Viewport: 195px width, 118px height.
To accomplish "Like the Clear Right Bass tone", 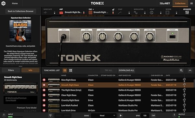I will click(184, 94).
